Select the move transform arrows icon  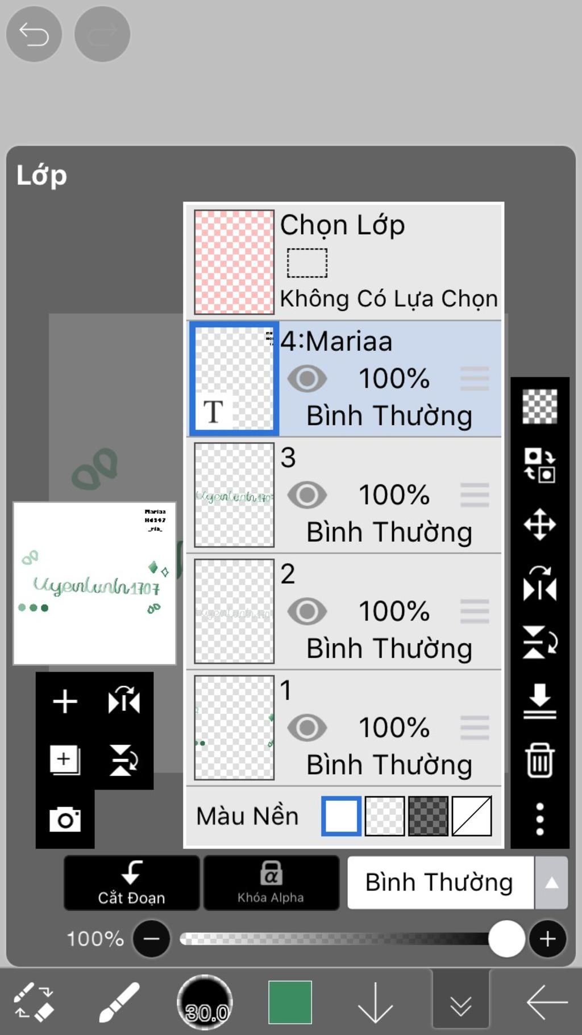click(539, 524)
